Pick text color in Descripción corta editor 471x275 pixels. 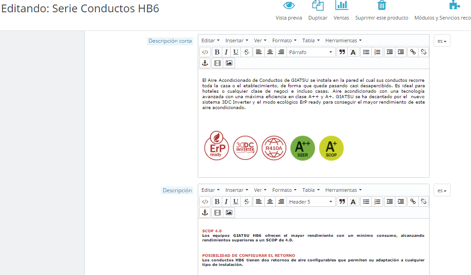(x=353, y=52)
